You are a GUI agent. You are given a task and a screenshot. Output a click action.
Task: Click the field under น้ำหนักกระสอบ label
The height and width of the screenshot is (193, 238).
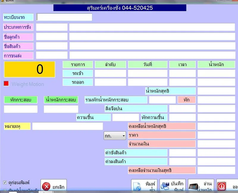point(61,109)
